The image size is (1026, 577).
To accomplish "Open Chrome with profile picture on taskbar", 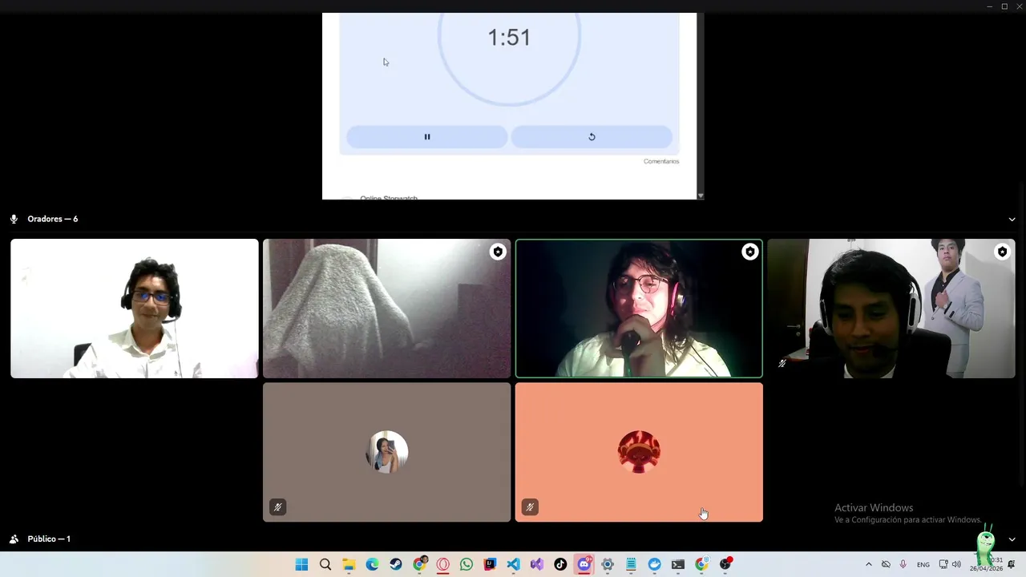I will [419, 564].
